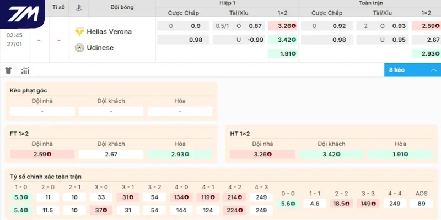Select Hiệp 1 1×2 odds 3.42 in top table
Screen dimensions: 441x220
[283, 40]
